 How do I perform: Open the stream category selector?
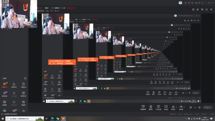[58, 8]
